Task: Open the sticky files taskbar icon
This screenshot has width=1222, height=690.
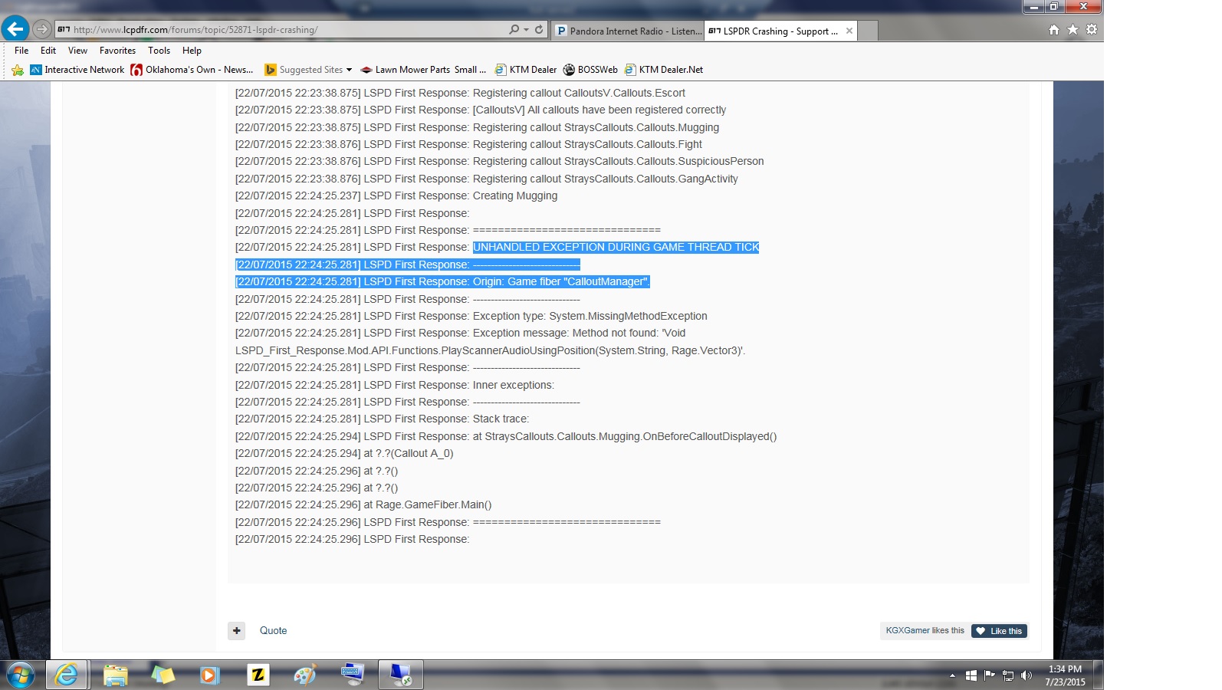Action: 163,675
